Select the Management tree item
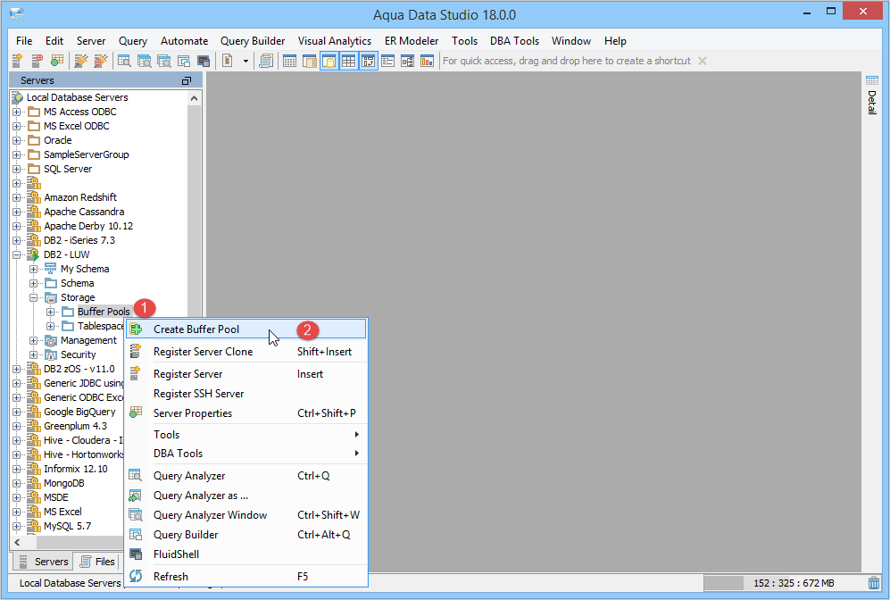Image resolution: width=890 pixels, height=600 pixels. 88,340
